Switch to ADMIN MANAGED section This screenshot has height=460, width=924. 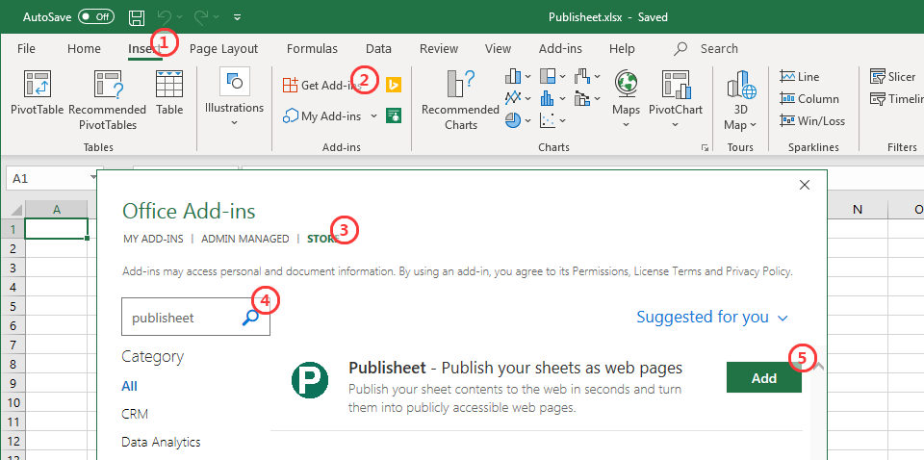pos(245,239)
